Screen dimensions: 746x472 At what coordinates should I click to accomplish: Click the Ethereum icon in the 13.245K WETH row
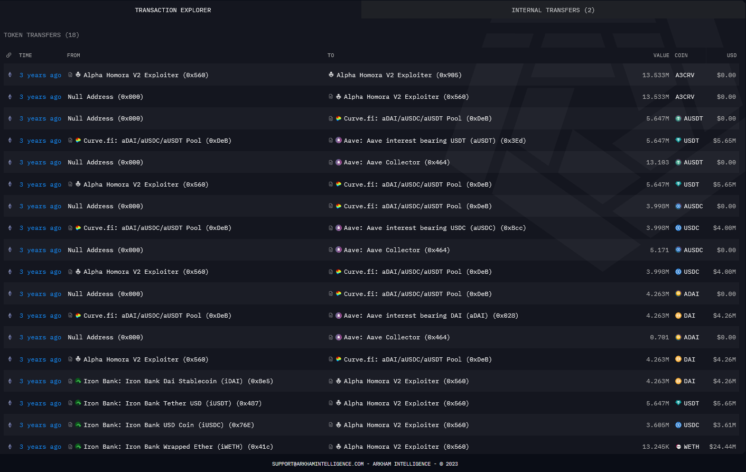(x=10, y=447)
